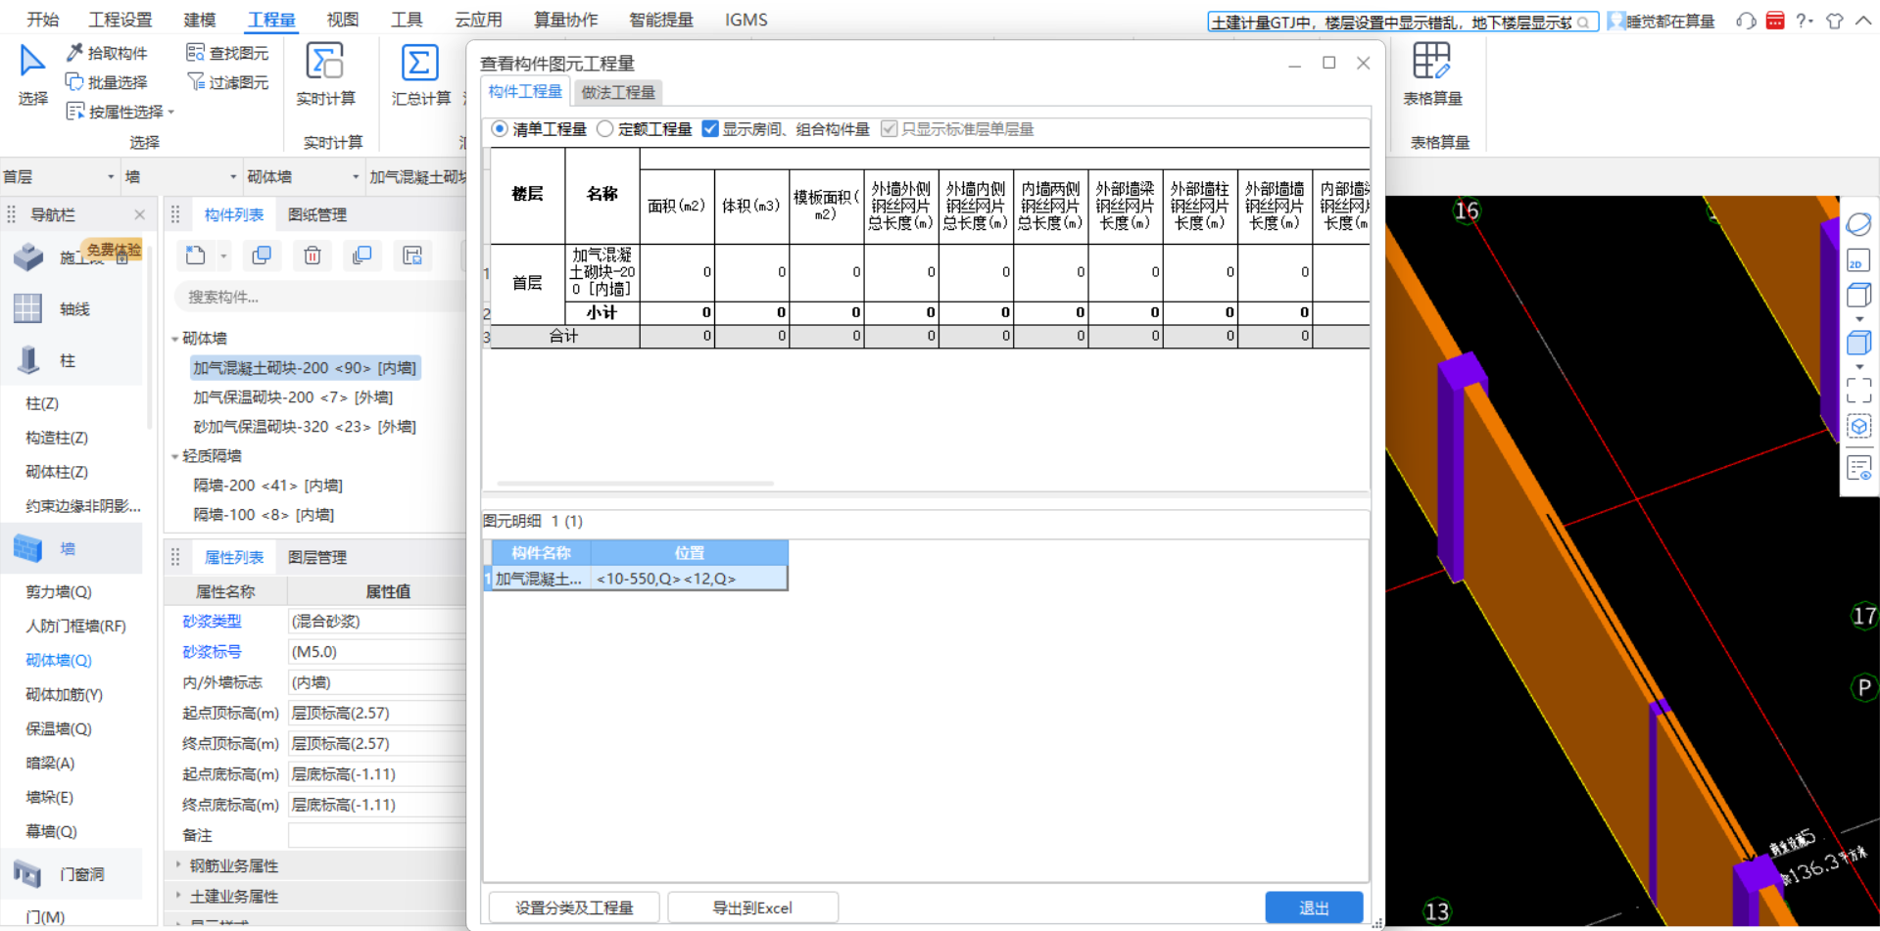Switch to the 做法工程量 tab
The image size is (1880, 931).
click(618, 92)
